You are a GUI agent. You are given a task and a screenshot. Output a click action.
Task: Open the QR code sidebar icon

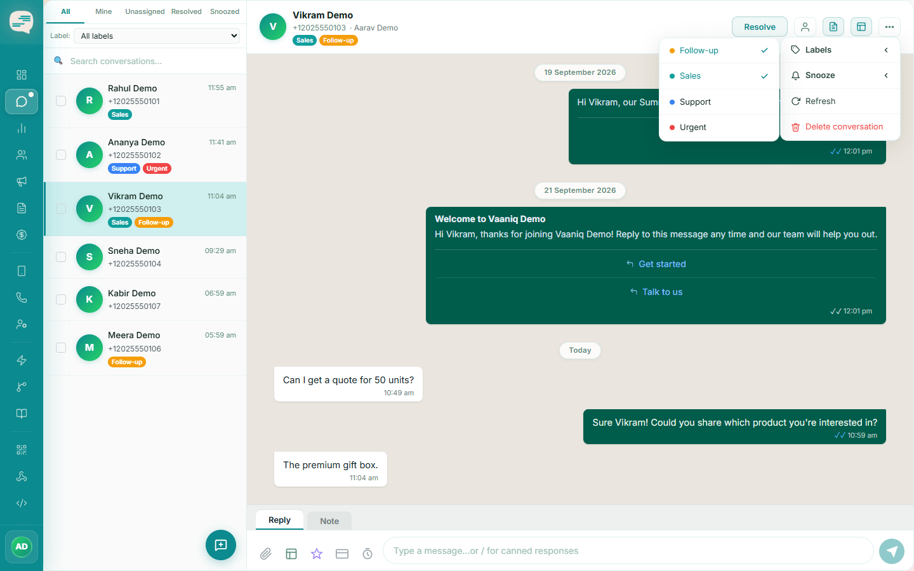click(x=22, y=450)
